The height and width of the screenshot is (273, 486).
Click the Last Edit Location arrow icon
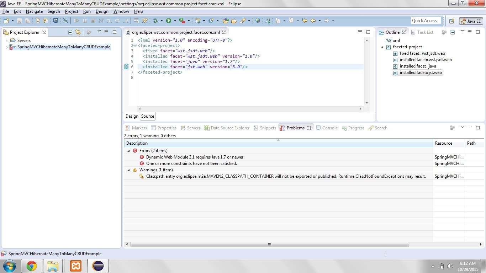tap(305, 21)
